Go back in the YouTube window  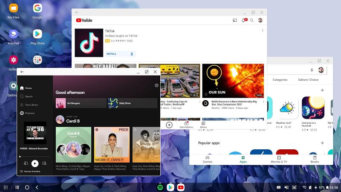pyautogui.click(x=77, y=12)
